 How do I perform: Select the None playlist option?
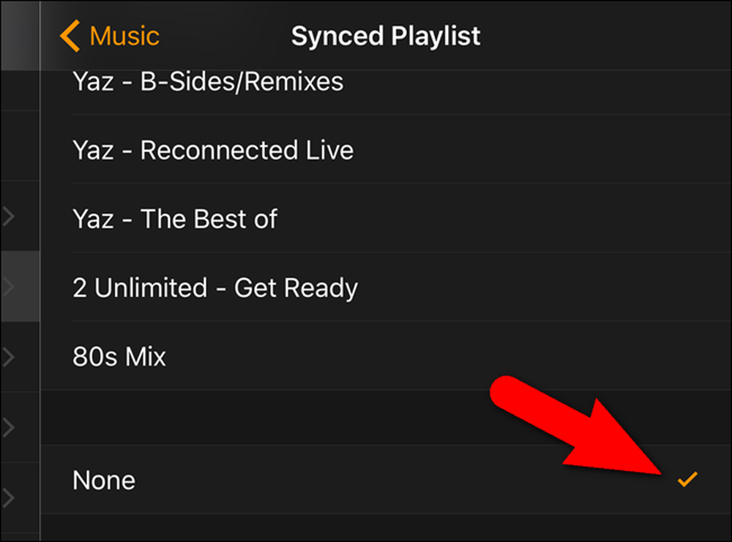point(386,480)
